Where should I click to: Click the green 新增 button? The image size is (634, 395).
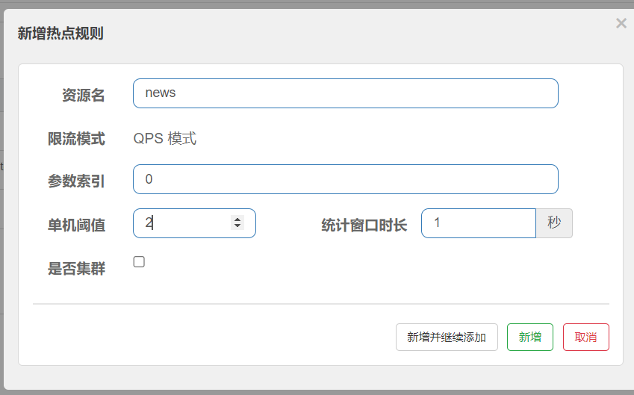(x=529, y=338)
